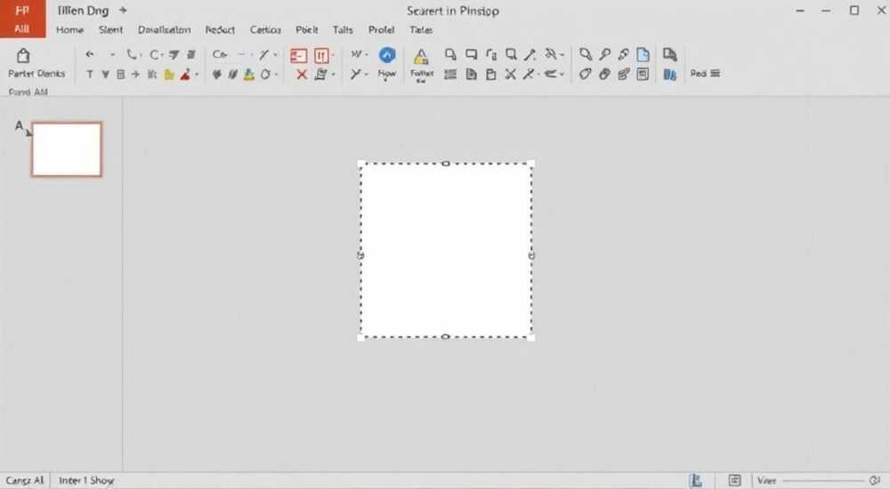This screenshot has height=489, width=890.
Task: Click the top middle handle of selection
Action: pos(446,164)
